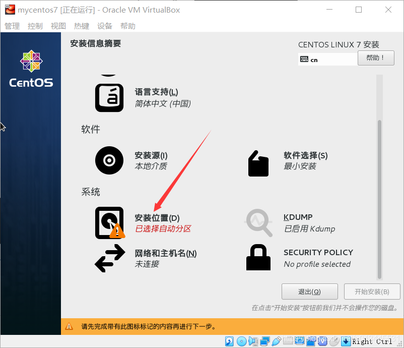The image size is (404, 348).
Task: Click the mouse integration status icon
Action: 334,341
